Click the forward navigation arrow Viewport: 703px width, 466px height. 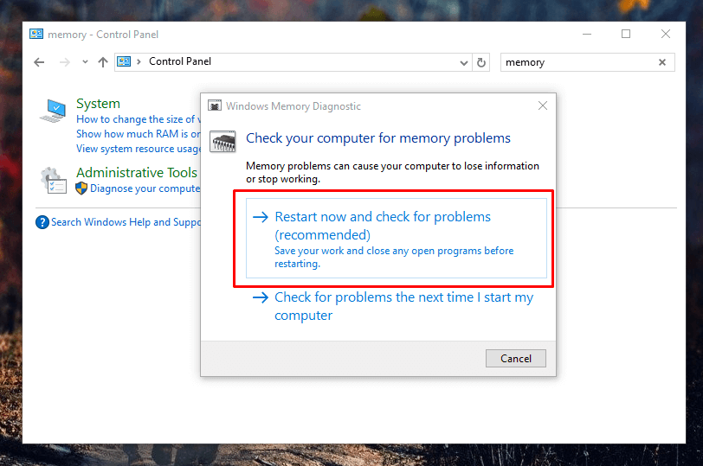tap(65, 62)
